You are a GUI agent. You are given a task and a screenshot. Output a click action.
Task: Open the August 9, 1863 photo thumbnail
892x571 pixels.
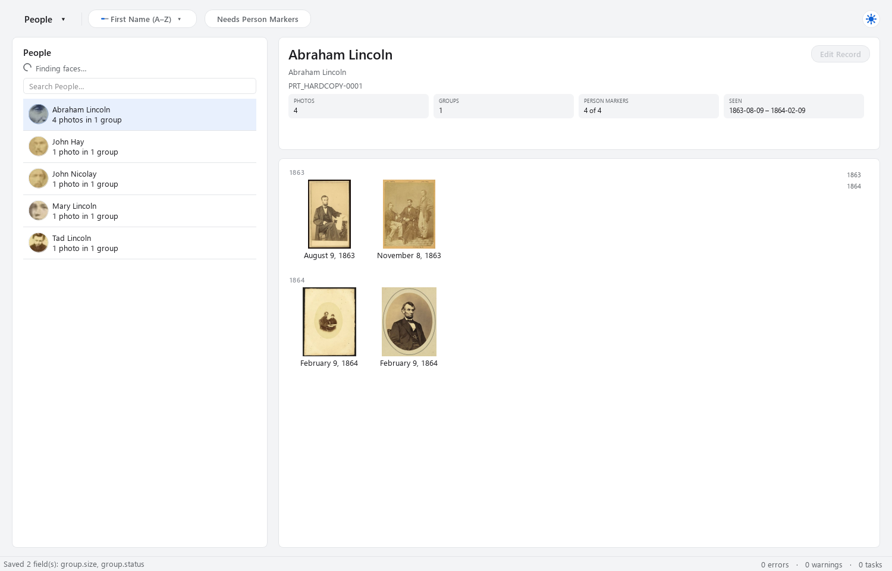pos(329,214)
